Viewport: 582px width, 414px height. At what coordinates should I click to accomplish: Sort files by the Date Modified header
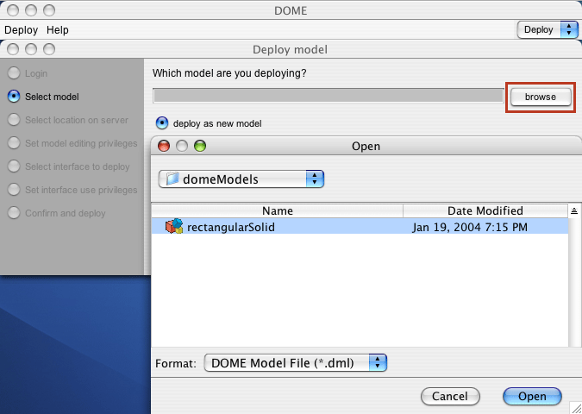pos(485,210)
